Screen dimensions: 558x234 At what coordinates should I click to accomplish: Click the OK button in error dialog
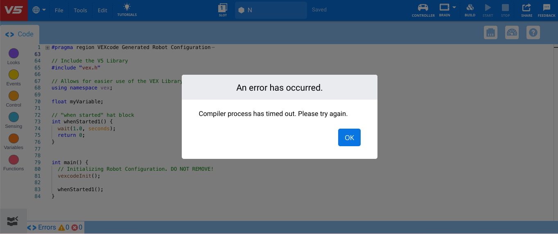pos(349,137)
